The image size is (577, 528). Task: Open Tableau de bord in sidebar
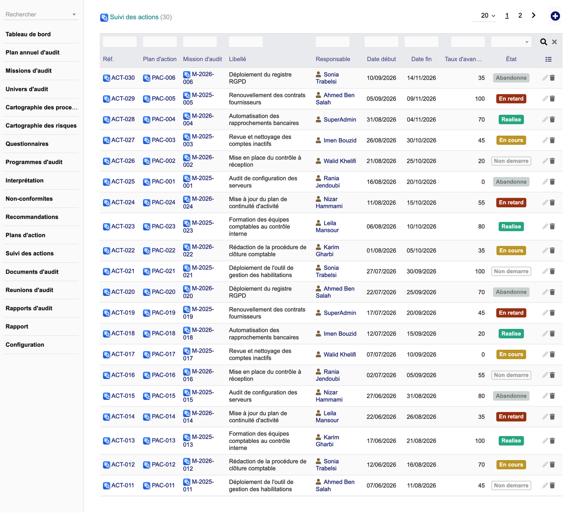pyautogui.click(x=28, y=34)
